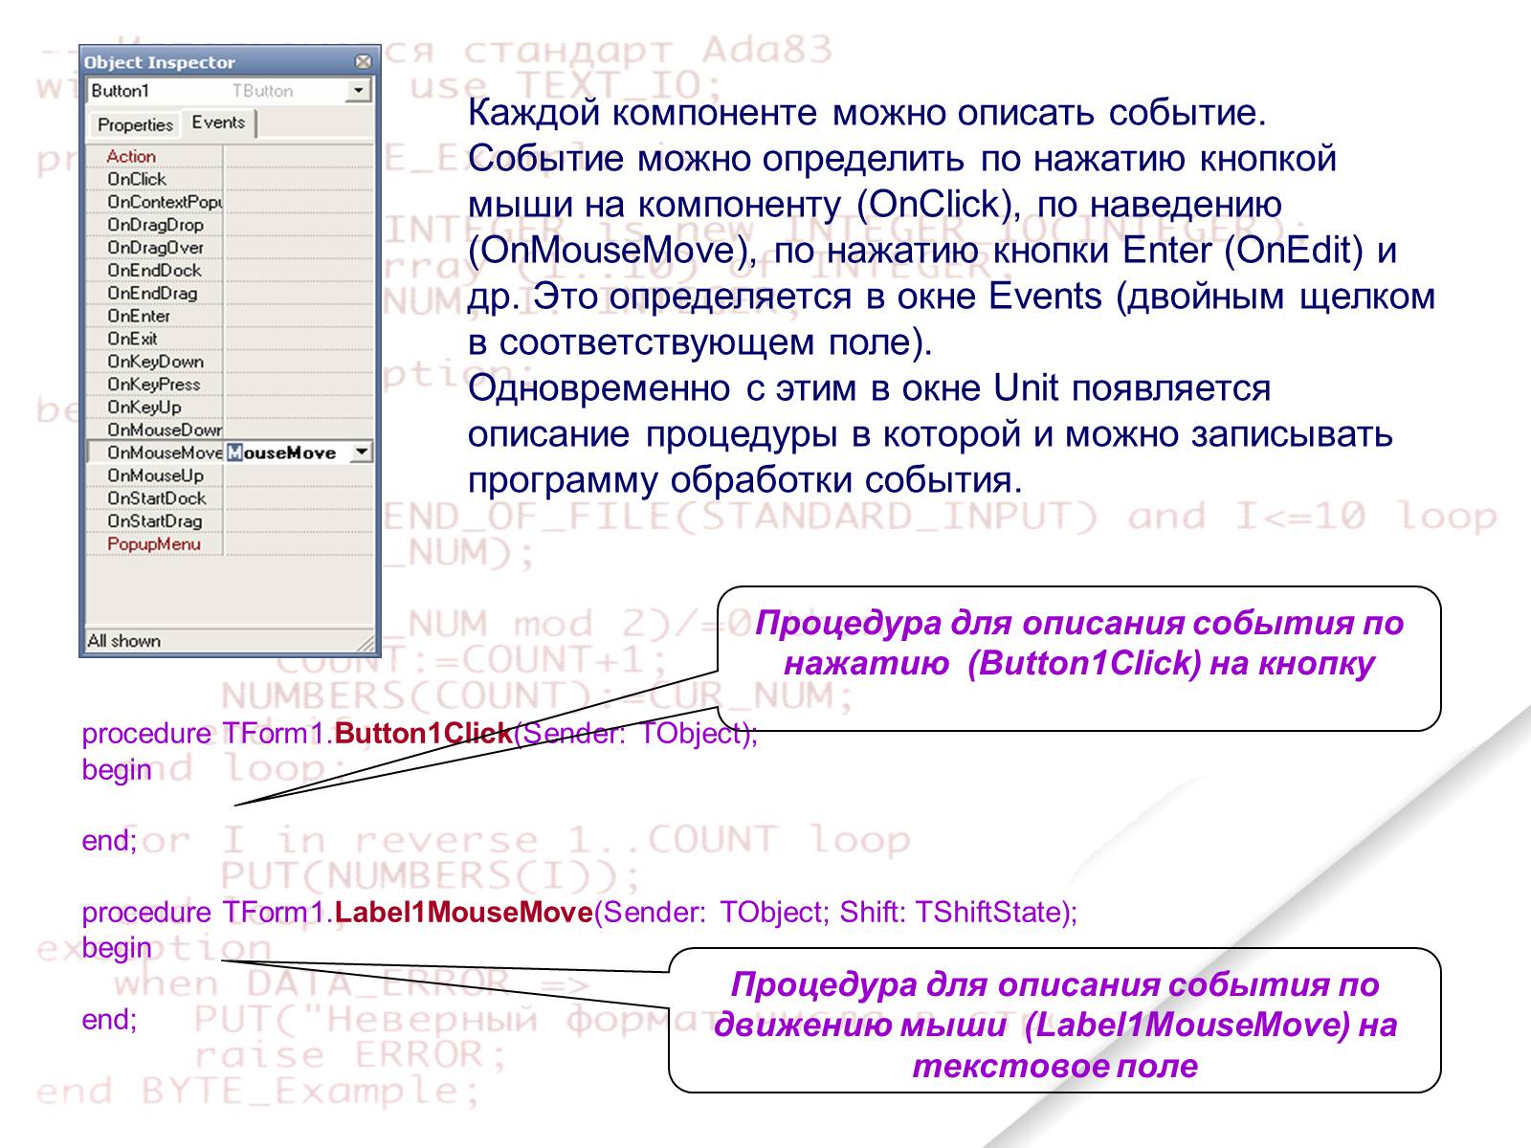The width and height of the screenshot is (1531, 1148).
Task: Select the OnEndDrag event row
Action: point(230,294)
